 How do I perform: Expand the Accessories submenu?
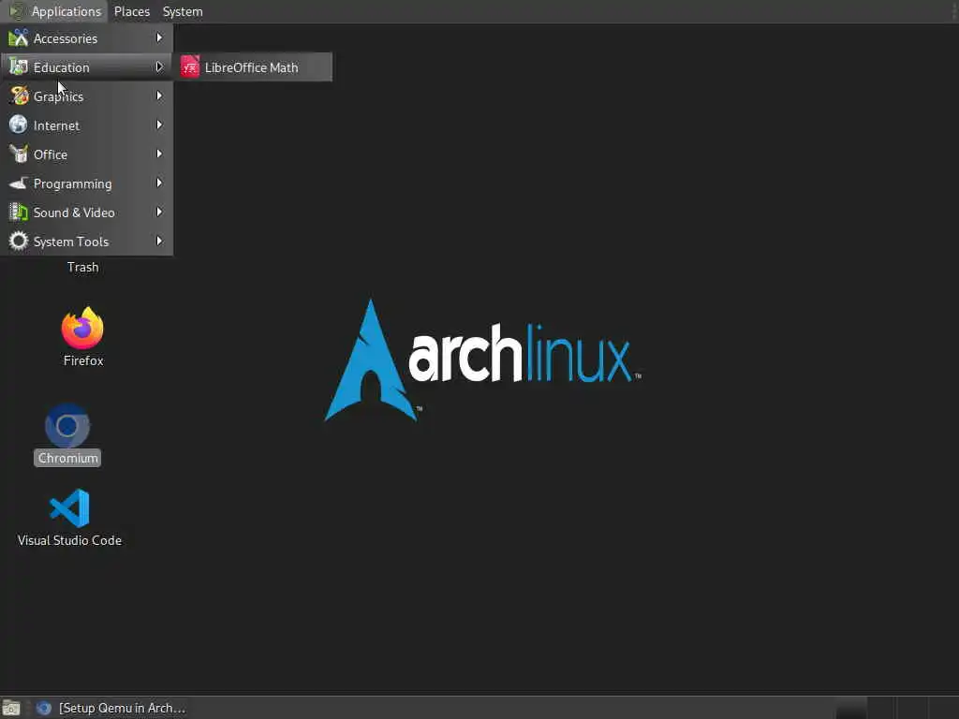coord(86,37)
